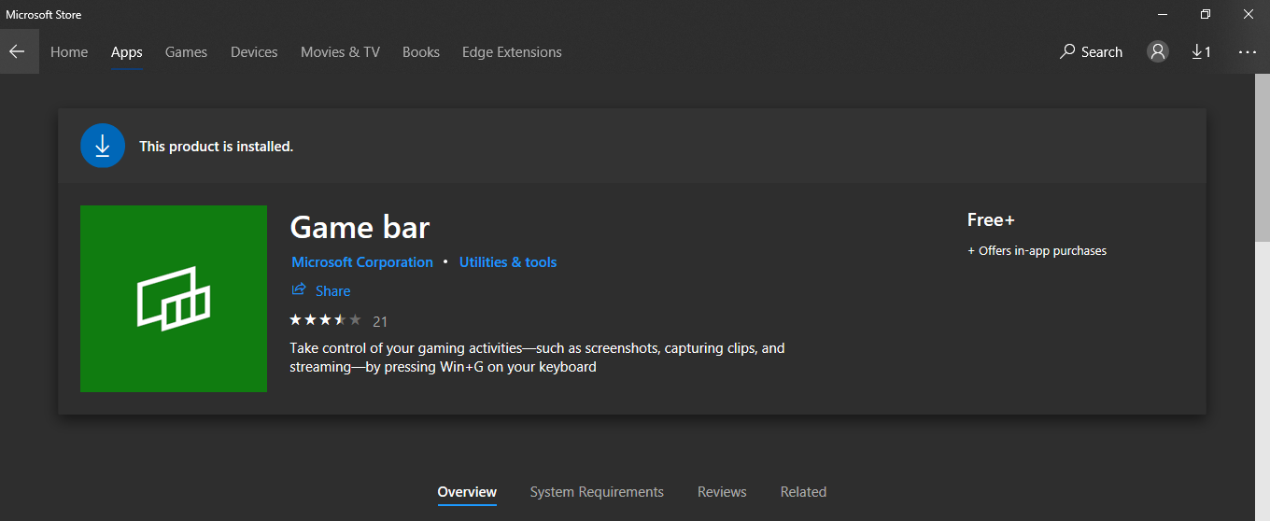Open Edge Extensions section
1270x521 pixels.
pyautogui.click(x=512, y=52)
